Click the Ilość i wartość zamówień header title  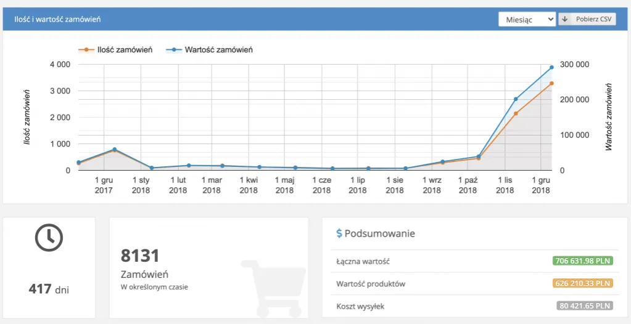click(x=58, y=19)
